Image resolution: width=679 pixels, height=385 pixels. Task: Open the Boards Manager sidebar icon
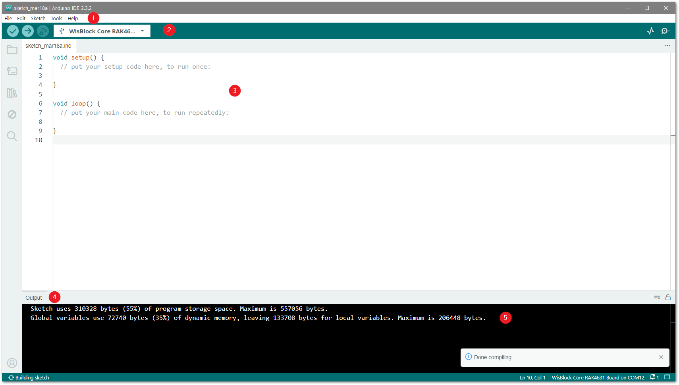(12, 71)
